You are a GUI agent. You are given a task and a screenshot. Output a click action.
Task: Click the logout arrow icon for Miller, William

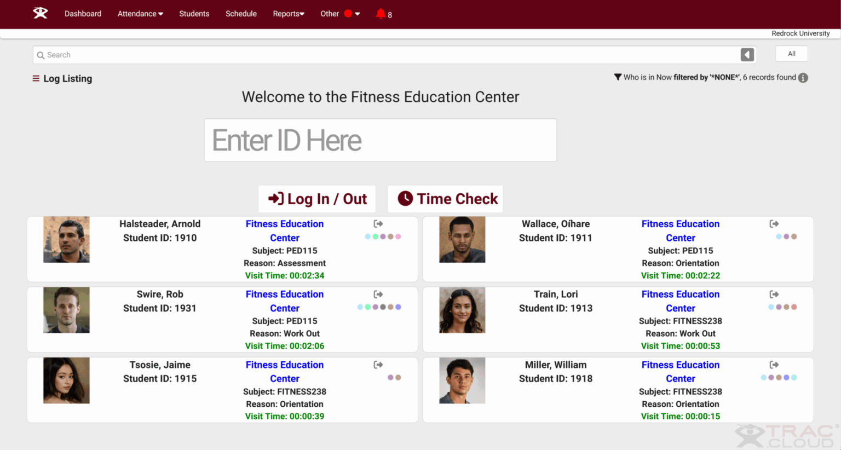point(774,365)
